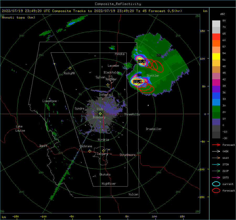The image size is (236, 220).
Task: Click the Ponoka town label
Action: point(120,54)
